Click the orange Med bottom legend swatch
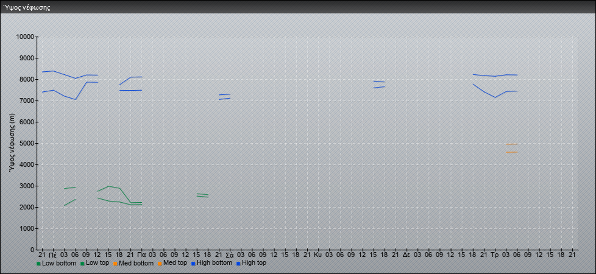This screenshot has width=596, height=274. pyautogui.click(x=115, y=264)
